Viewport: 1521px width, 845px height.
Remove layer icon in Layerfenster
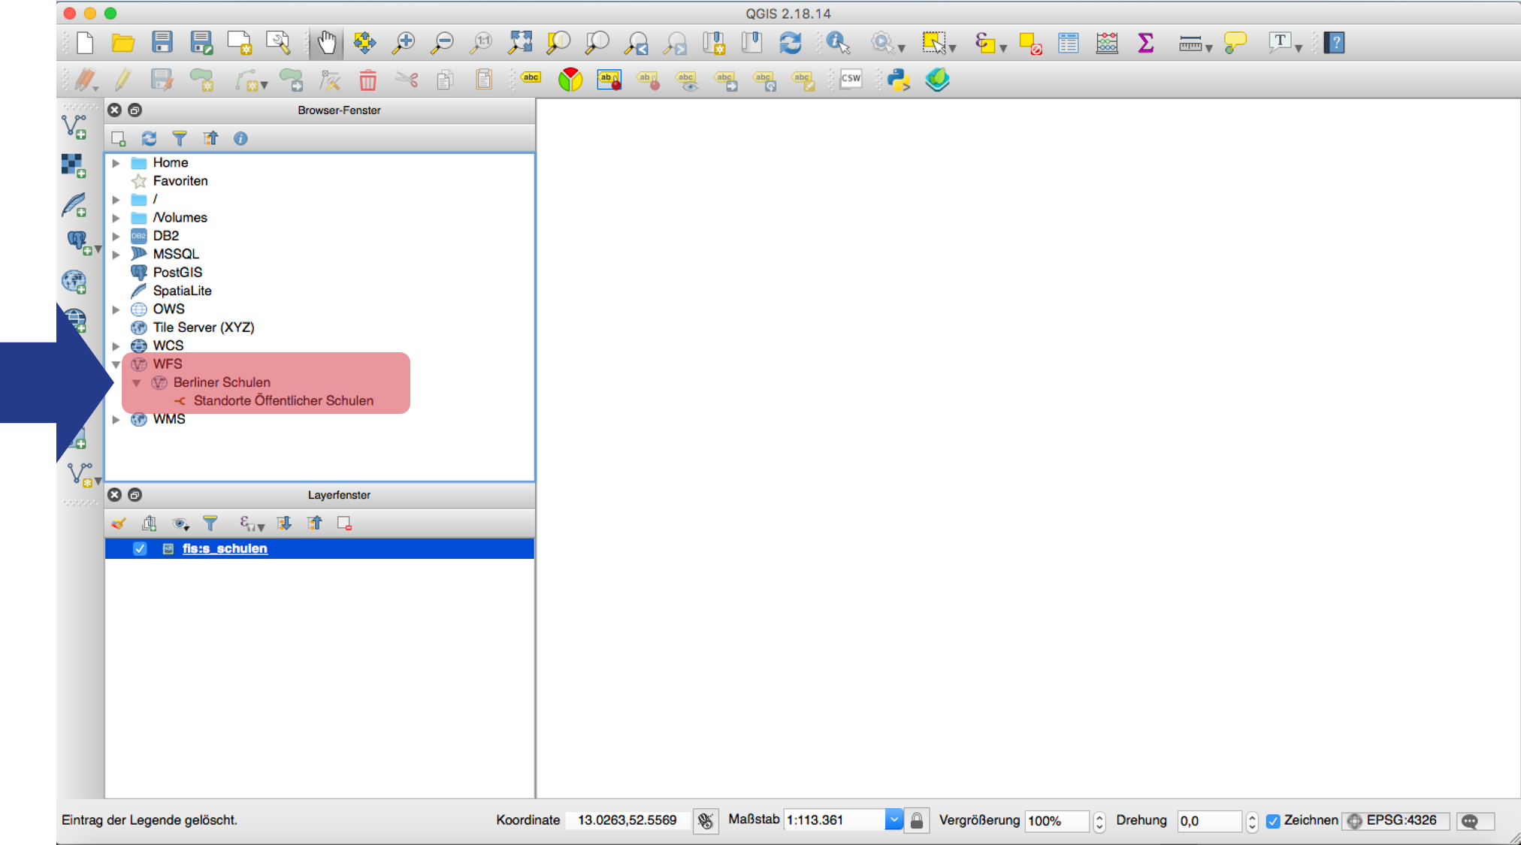click(x=345, y=524)
